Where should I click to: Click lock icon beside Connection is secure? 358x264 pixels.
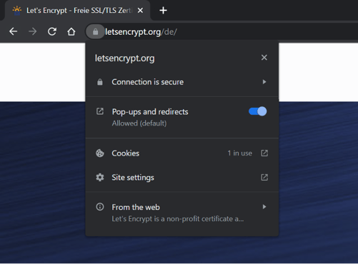(x=100, y=82)
